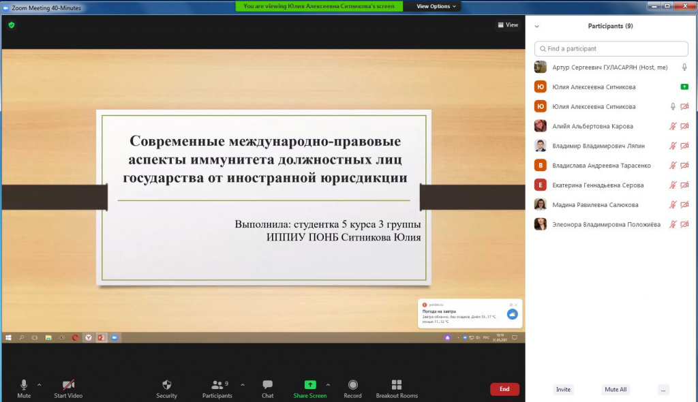Click the PowerPoint icon on shared taskbar
Viewport: 698px width, 402px height.
101,337
